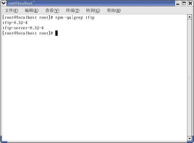Image resolution: width=194 pixels, height=143 pixels.
Task: Click the rpm -qa|grep tftp command text
Action: (x=75, y=17)
